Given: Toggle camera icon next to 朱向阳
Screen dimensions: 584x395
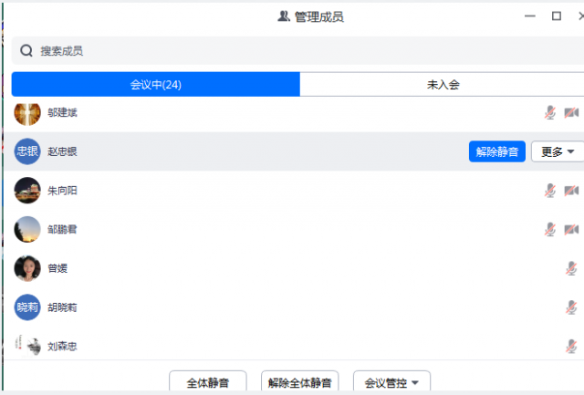Looking at the screenshot, I should 571,191.
